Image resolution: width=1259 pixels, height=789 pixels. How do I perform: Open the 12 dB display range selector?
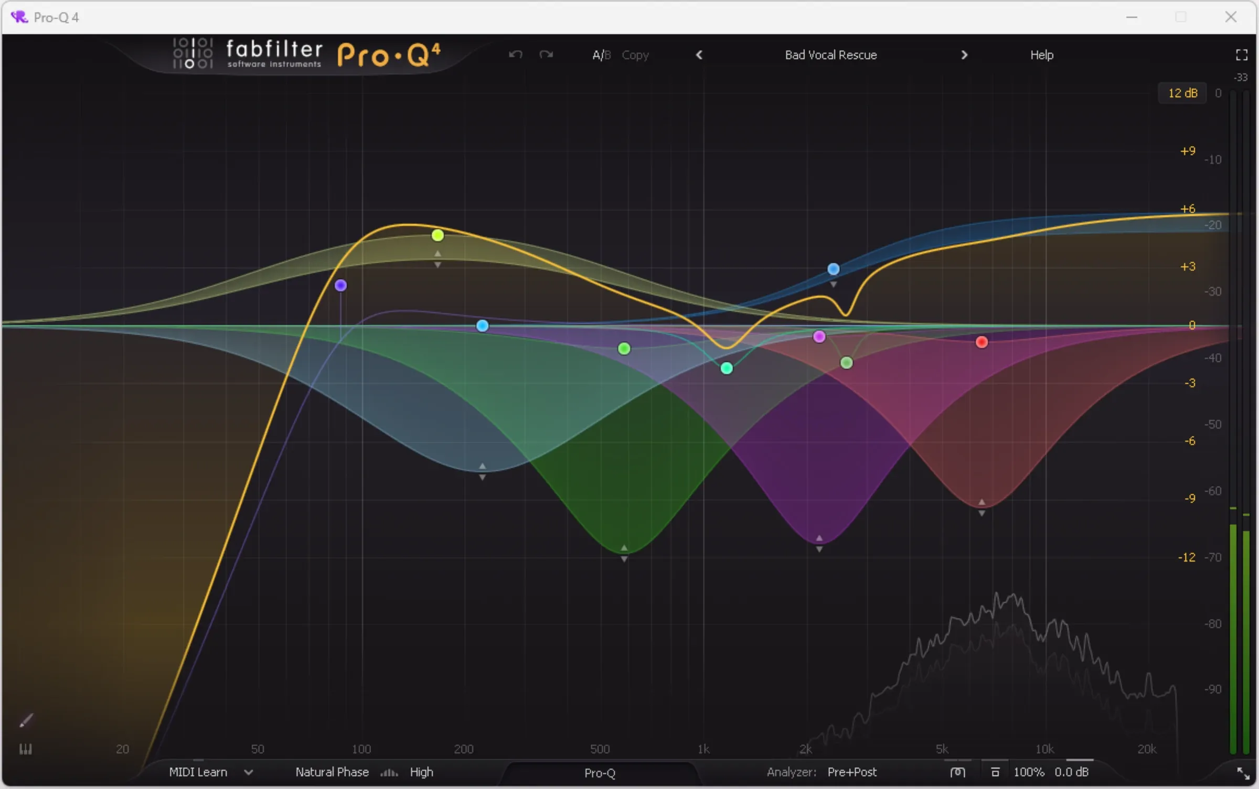coord(1183,93)
